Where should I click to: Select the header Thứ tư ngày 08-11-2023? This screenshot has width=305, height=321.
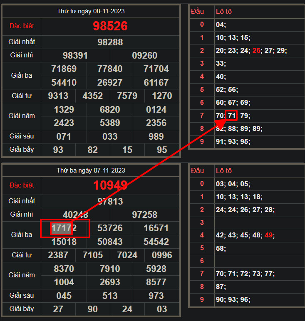[91, 11]
